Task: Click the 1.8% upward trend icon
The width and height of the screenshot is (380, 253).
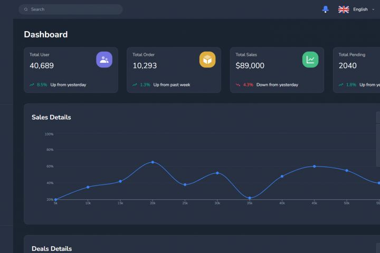Action: click(341, 85)
